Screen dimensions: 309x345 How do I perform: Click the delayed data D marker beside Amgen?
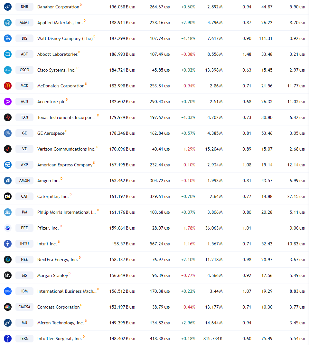(x=61, y=178)
